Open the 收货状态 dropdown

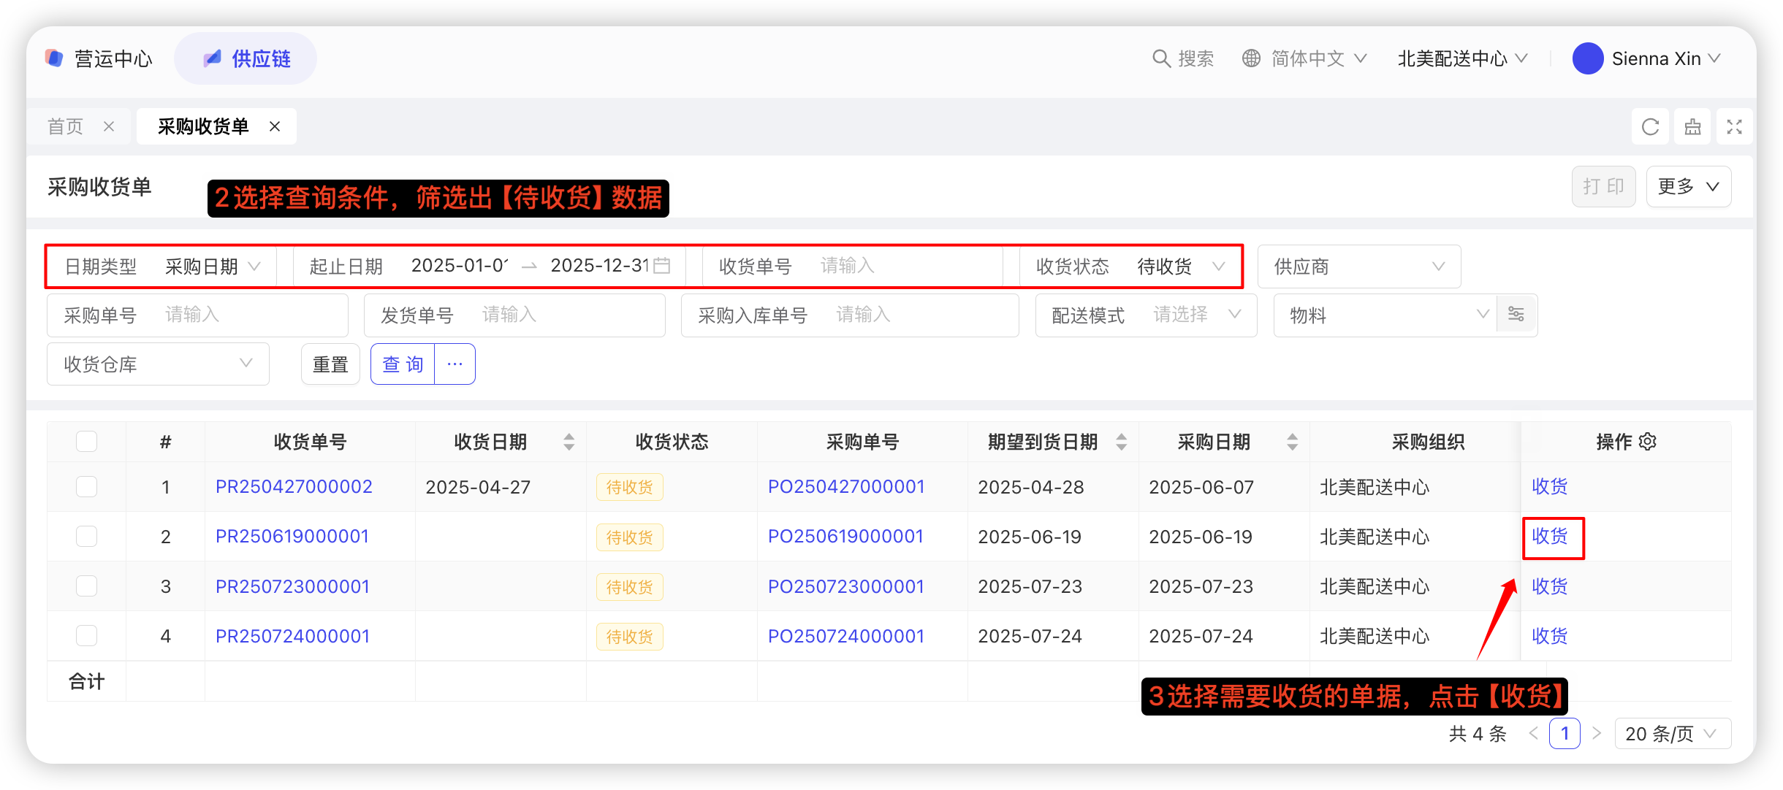coord(1165,266)
